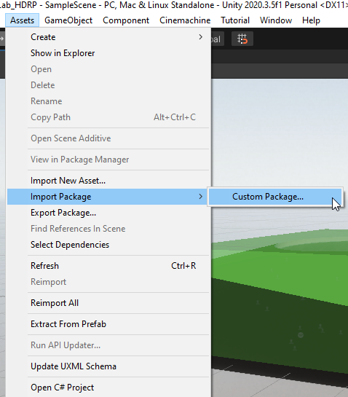Click the Delete menu entry
348x397 pixels.
[108, 85]
